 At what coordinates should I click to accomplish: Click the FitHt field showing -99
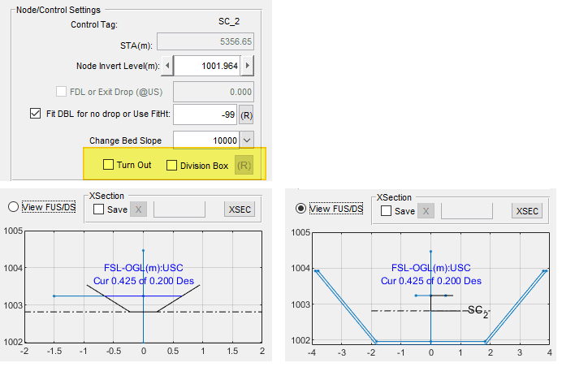[x=204, y=115]
